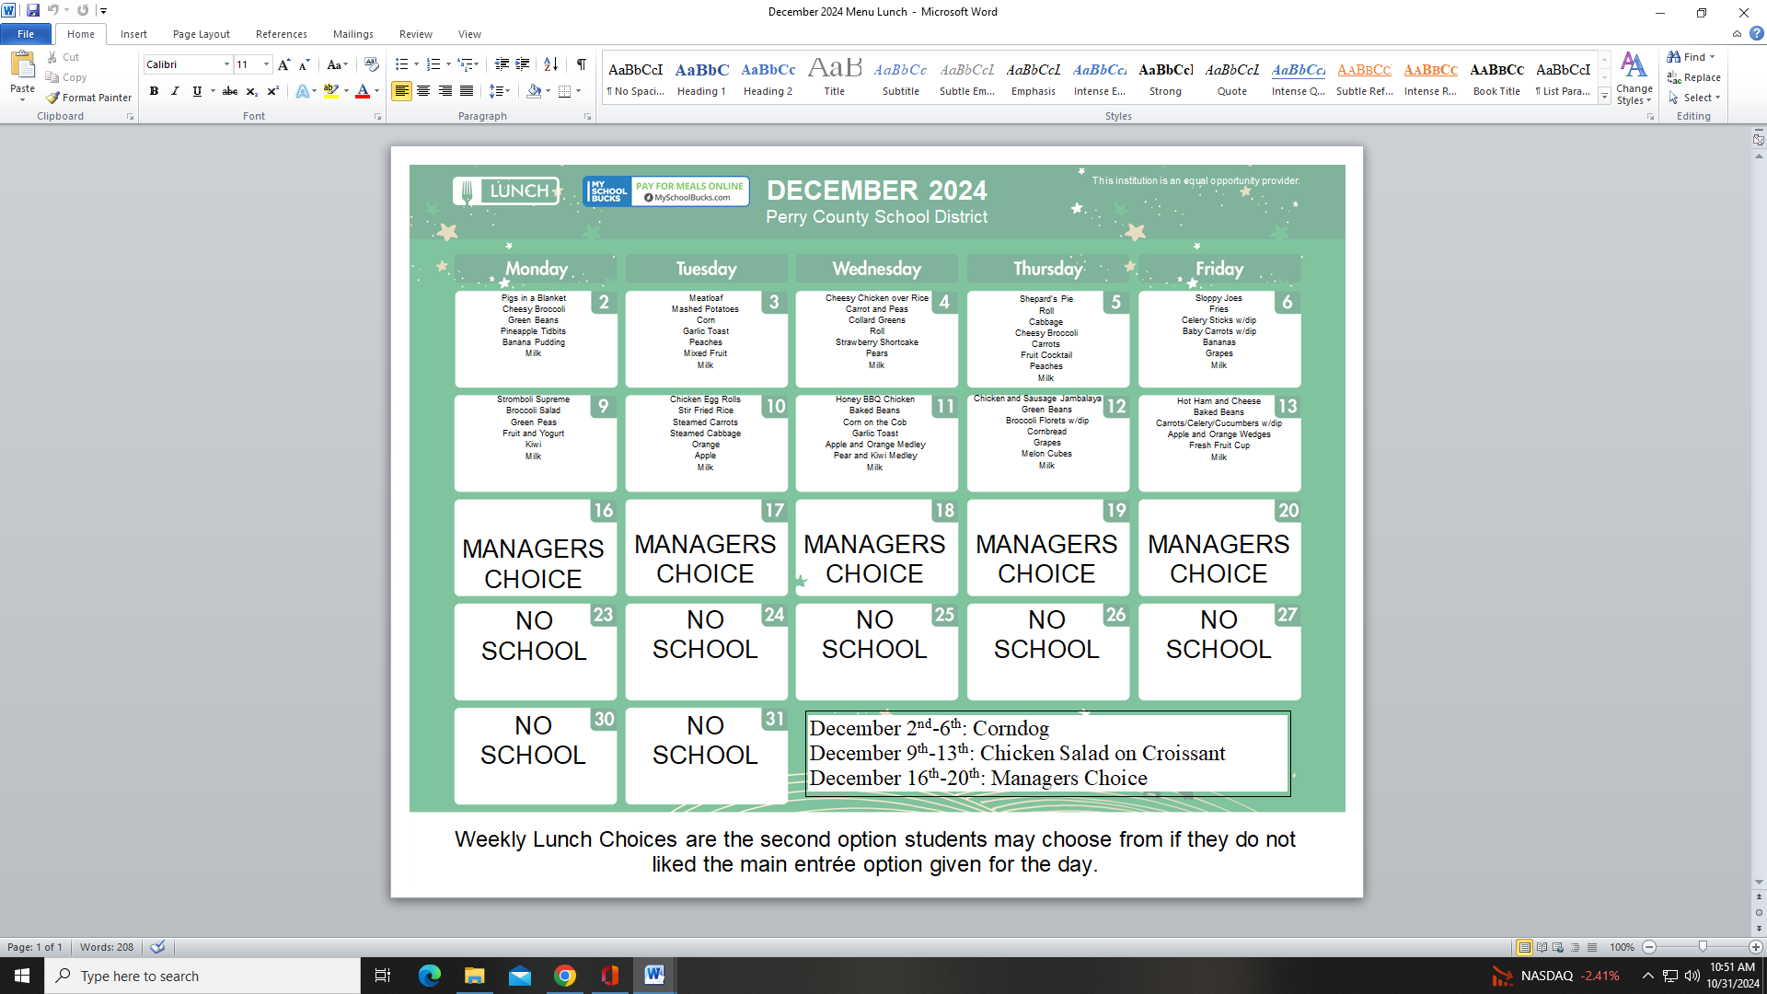Switch to Draft view
Screen dimensions: 1767x994
1591,947
